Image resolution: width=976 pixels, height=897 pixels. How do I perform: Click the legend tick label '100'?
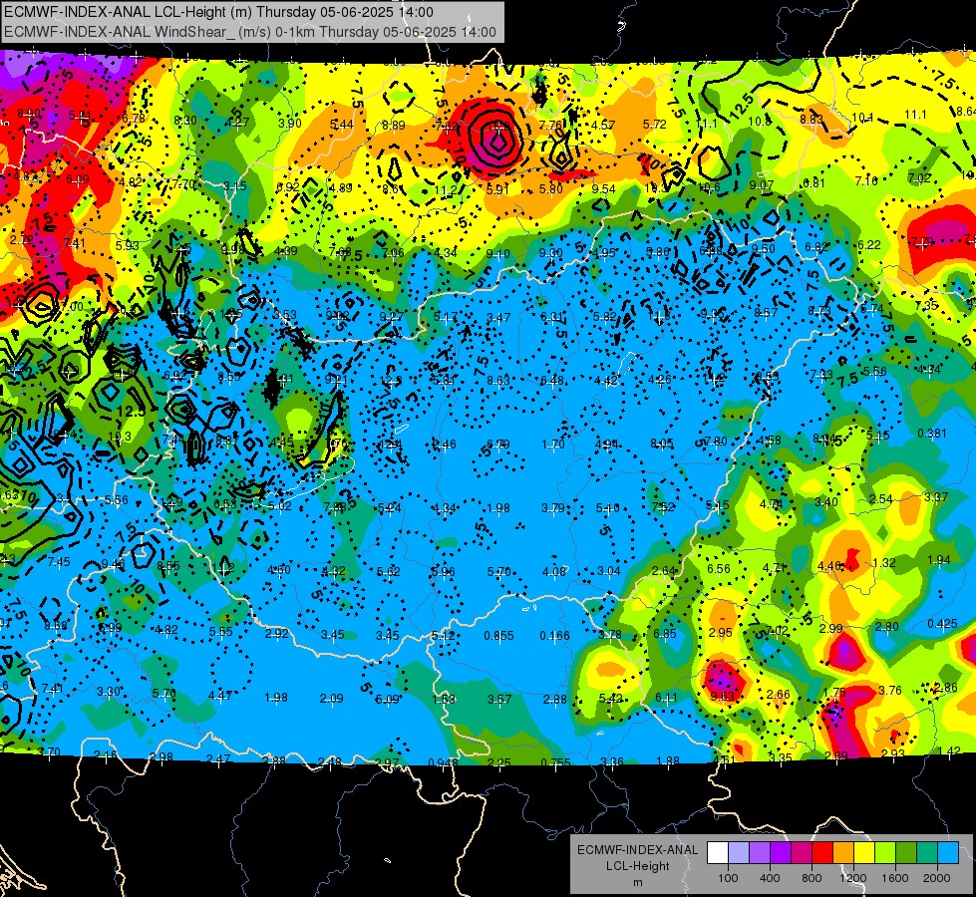click(x=728, y=878)
